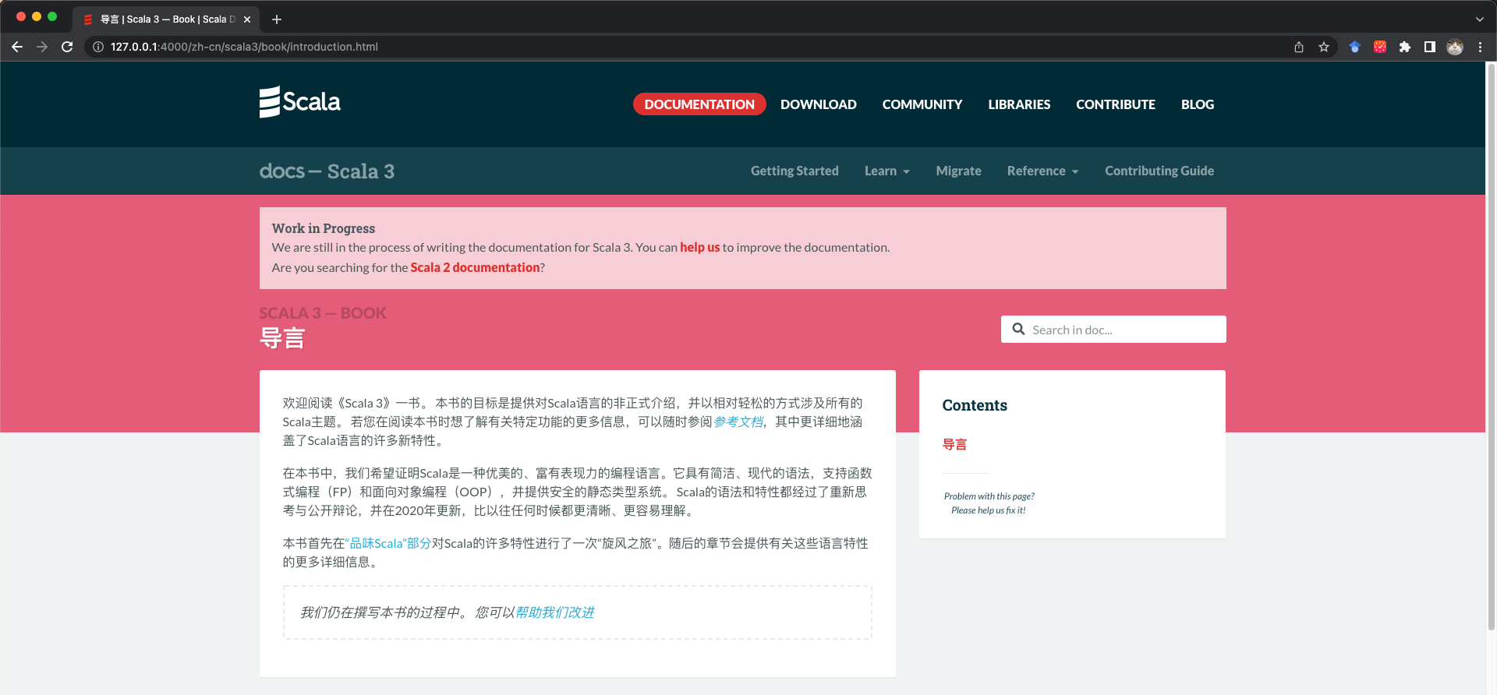The height and width of the screenshot is (695, 1497).
Task: Open the Extensions puzzle piece menu
Action: pyautogui.click(x=1405, y=47)
